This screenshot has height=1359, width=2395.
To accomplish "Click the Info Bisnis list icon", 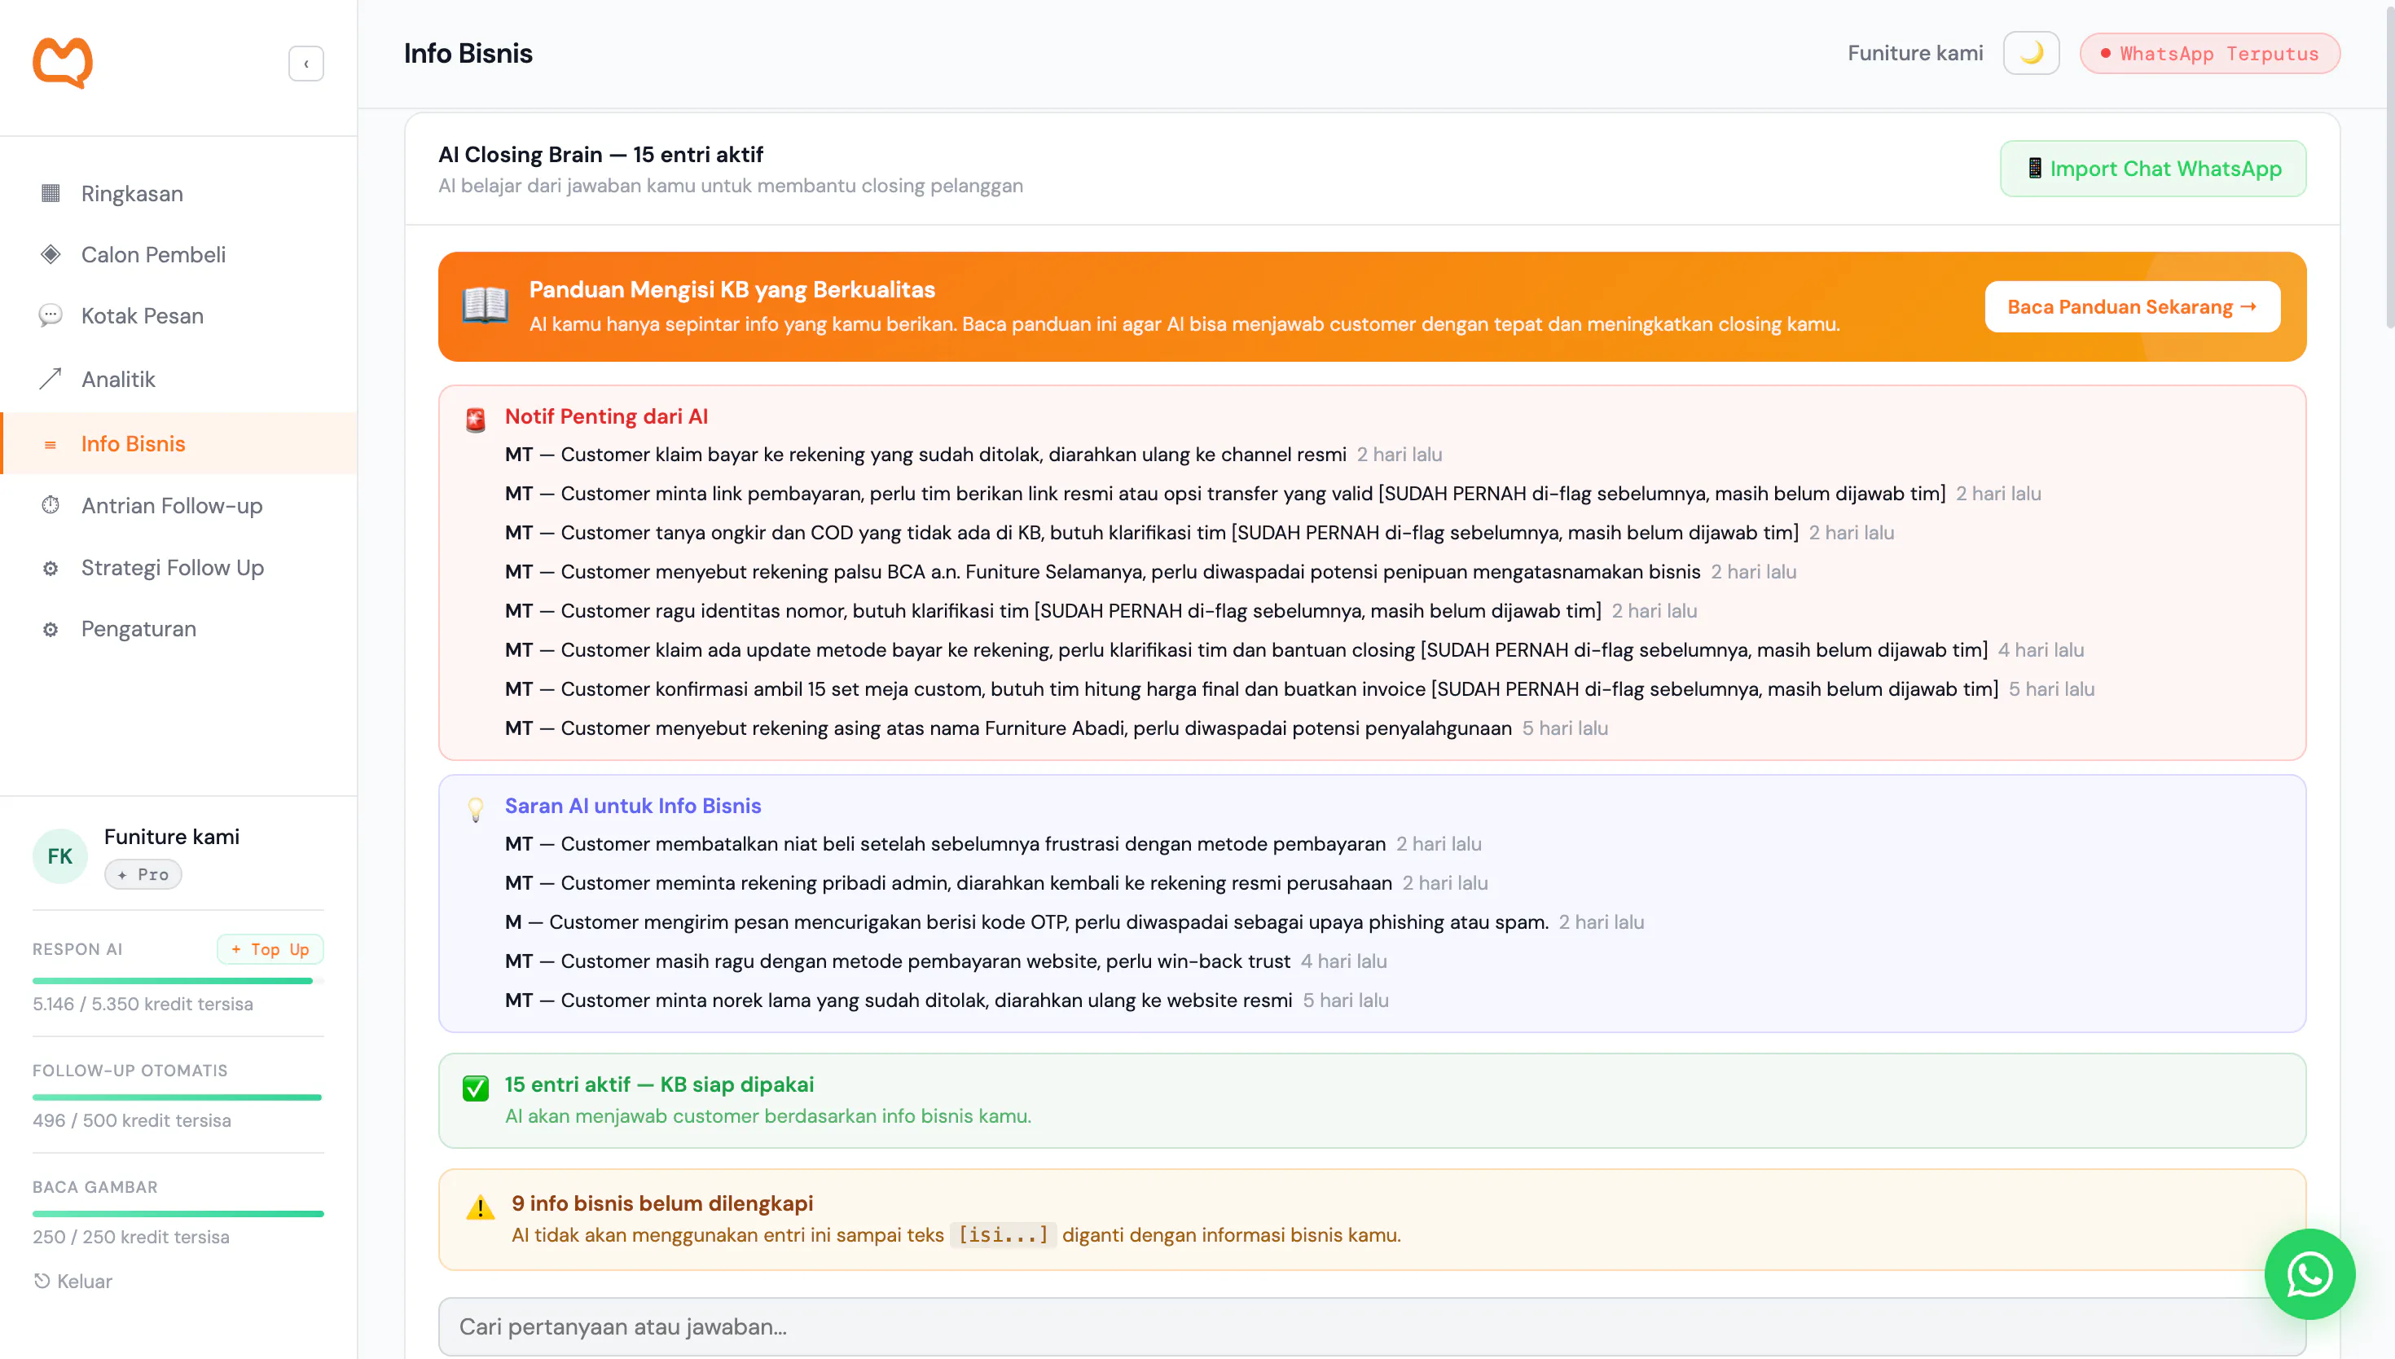I will [x=51, y=444].
